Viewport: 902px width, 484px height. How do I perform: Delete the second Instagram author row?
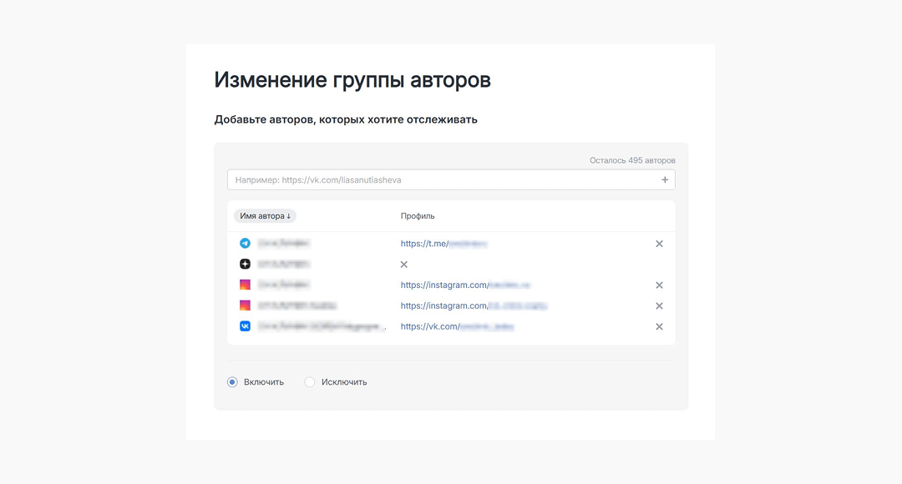click(x=659, y=306)
